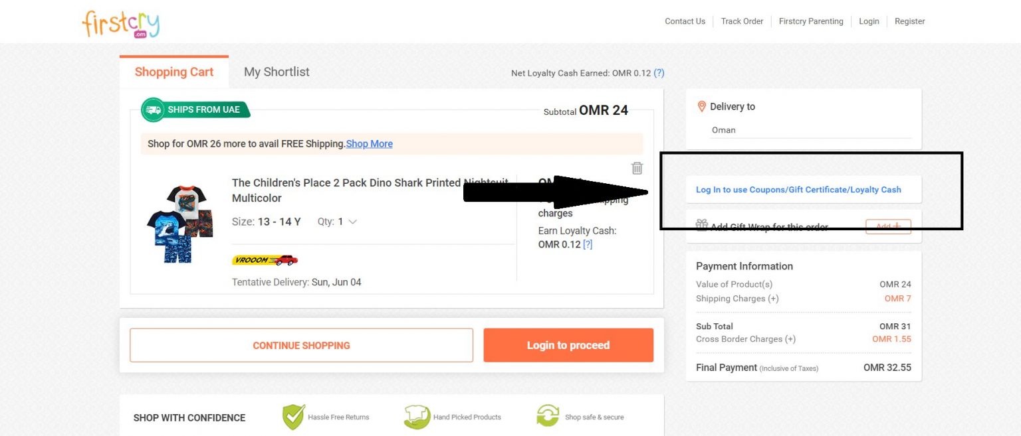Click the Shop safe & secure icon

click(547, 415)
